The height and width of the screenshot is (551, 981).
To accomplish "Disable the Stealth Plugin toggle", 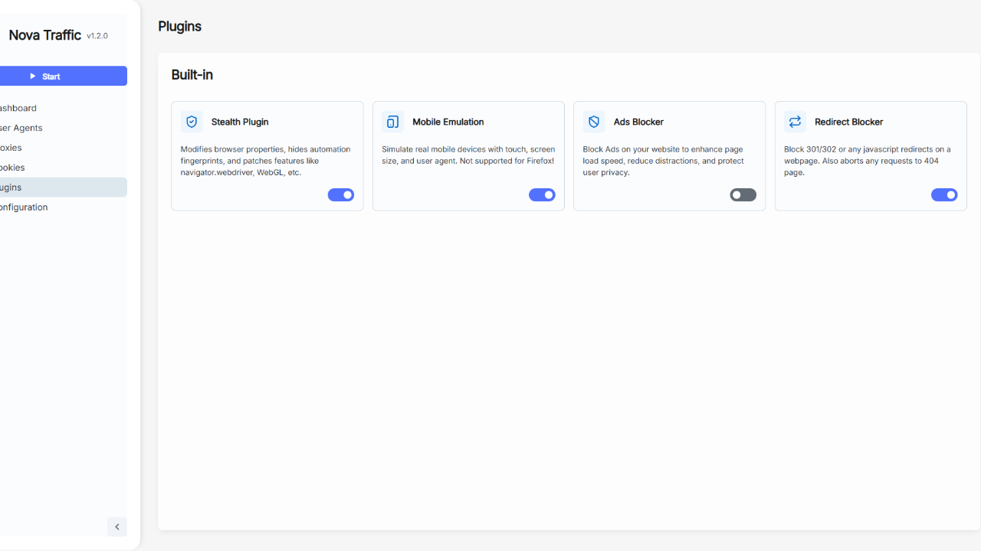I will pyautogui.click(x=341, y=195).
